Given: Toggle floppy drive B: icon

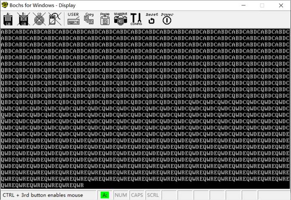Looking at the screenshot, I should point(24,19).
